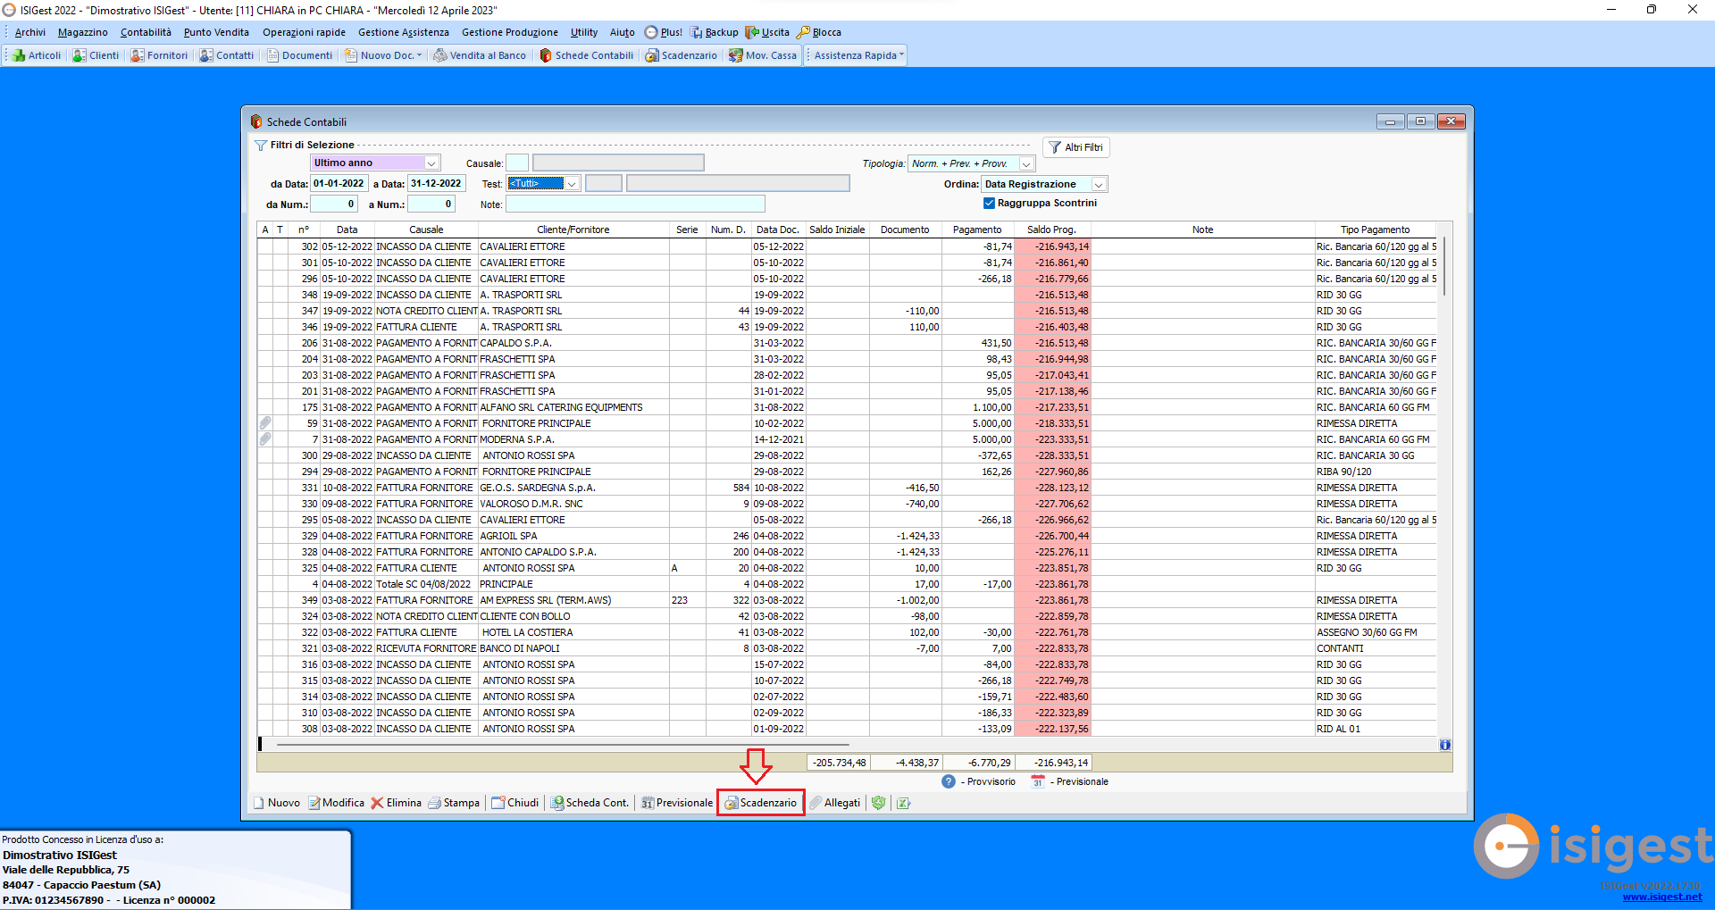The height and width of the screenshot is (910, 1715).
Task: Open Vendita al Banco
Action: tap(480, 55)
